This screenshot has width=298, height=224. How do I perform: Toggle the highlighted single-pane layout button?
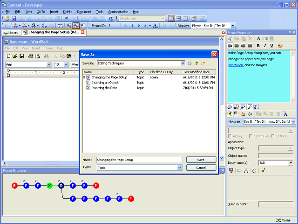tap(171, 19)
